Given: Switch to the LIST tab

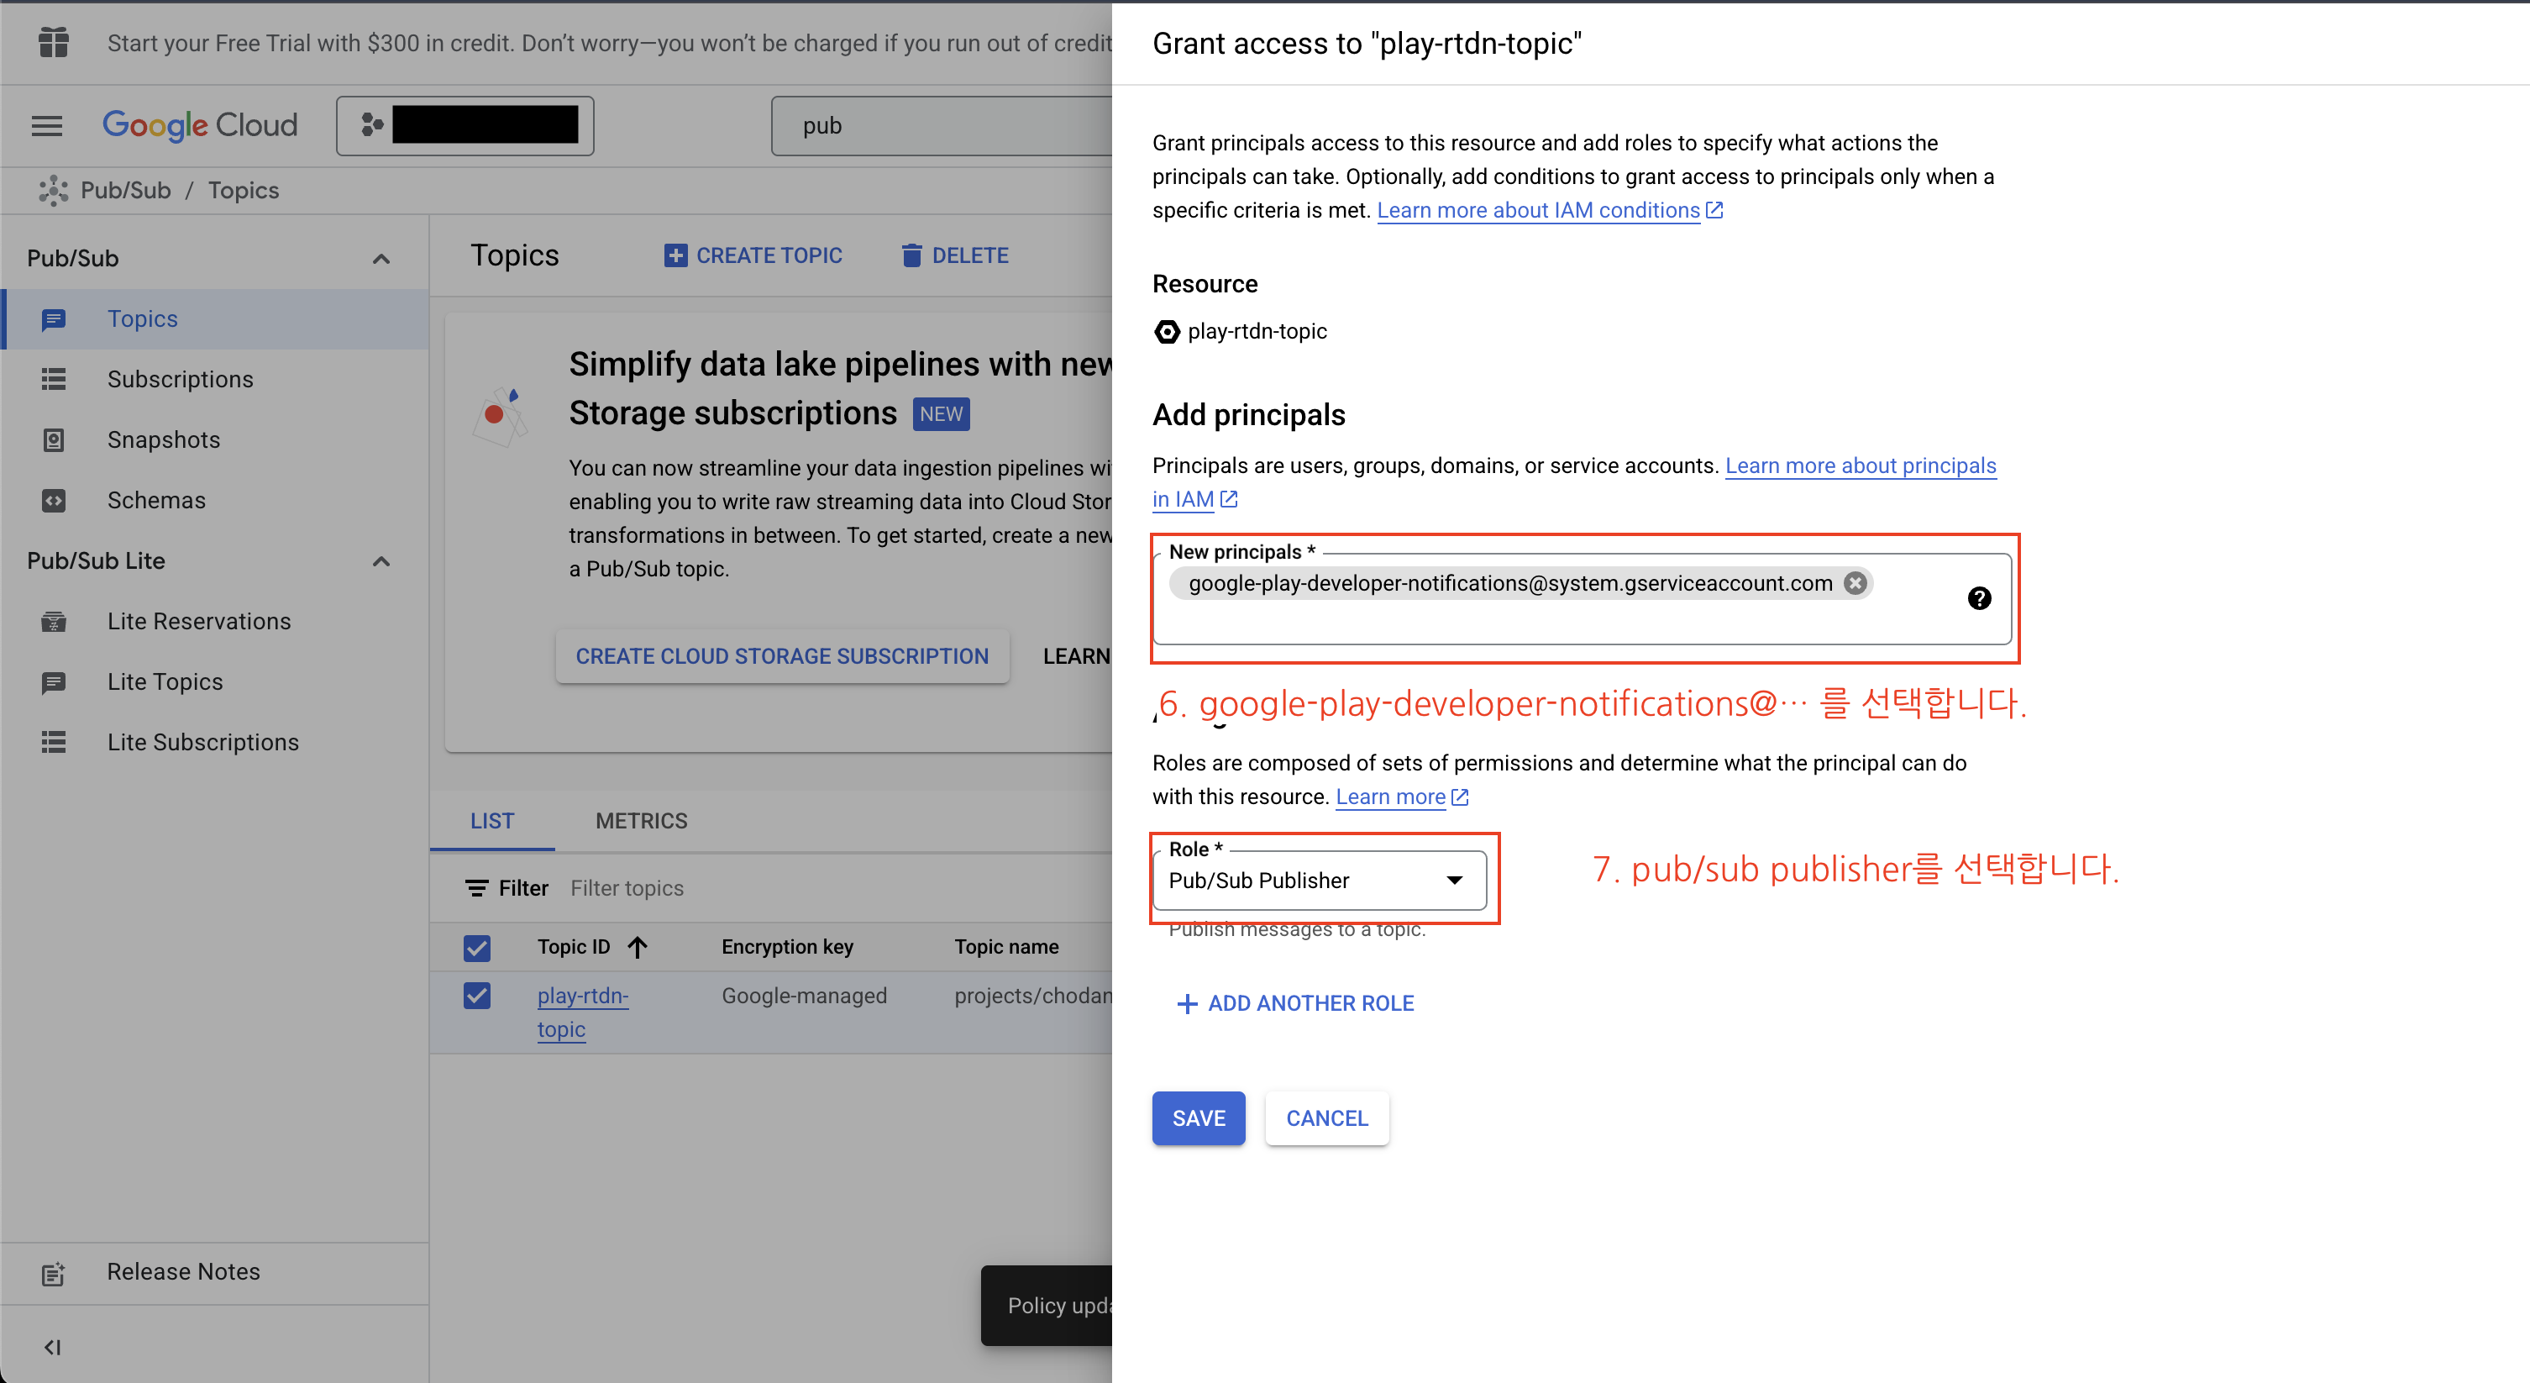Looking at the screenshot, I should point(491,821).
